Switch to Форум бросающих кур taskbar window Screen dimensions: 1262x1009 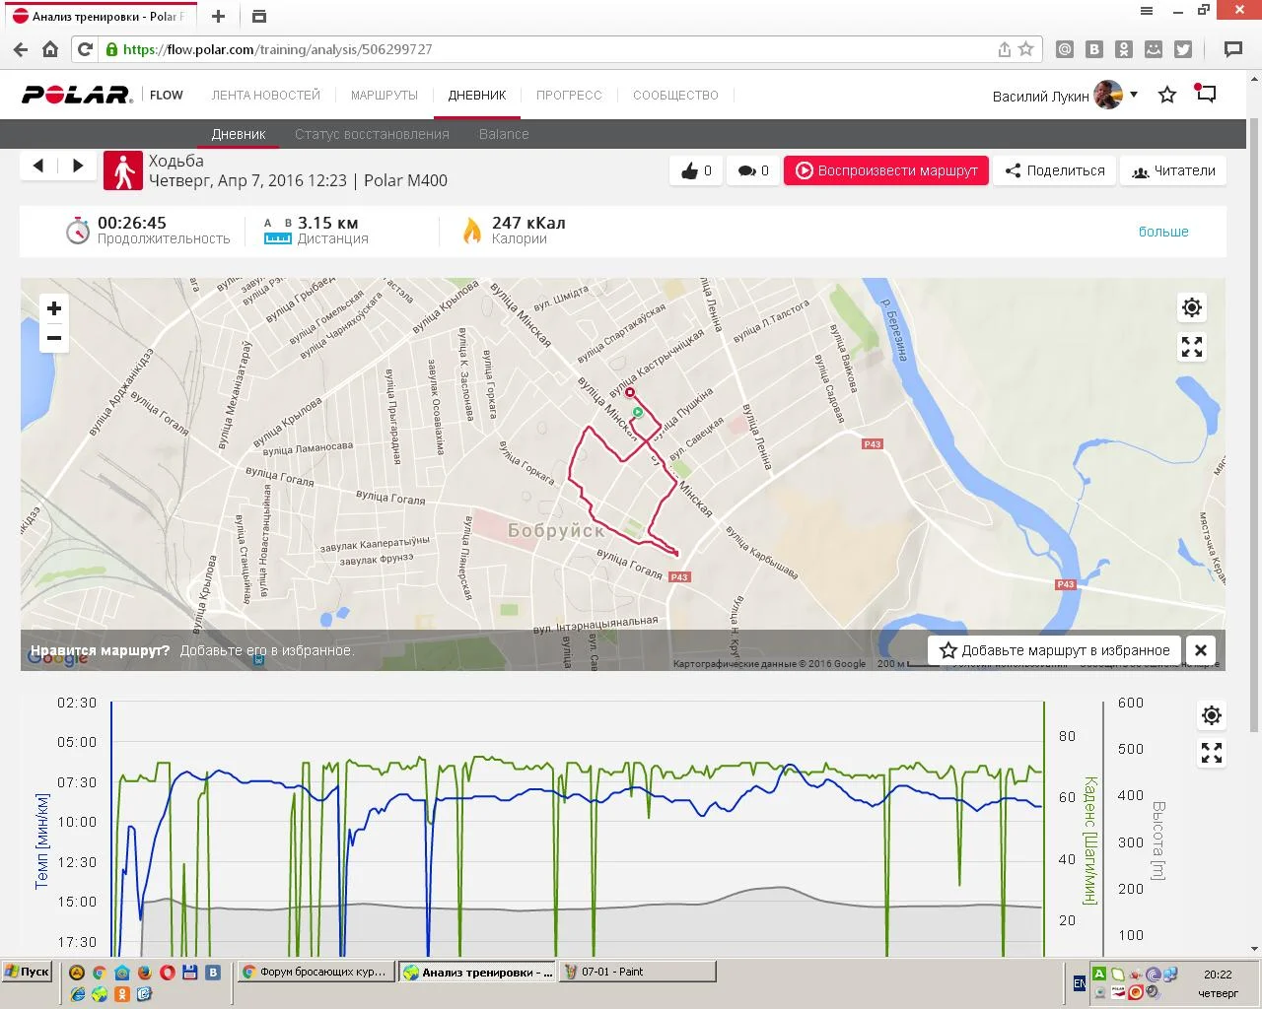pyautogui.click(x=316, y=972)
